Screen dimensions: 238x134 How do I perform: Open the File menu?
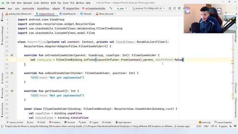pyautogui.click(x=8, y=3)
